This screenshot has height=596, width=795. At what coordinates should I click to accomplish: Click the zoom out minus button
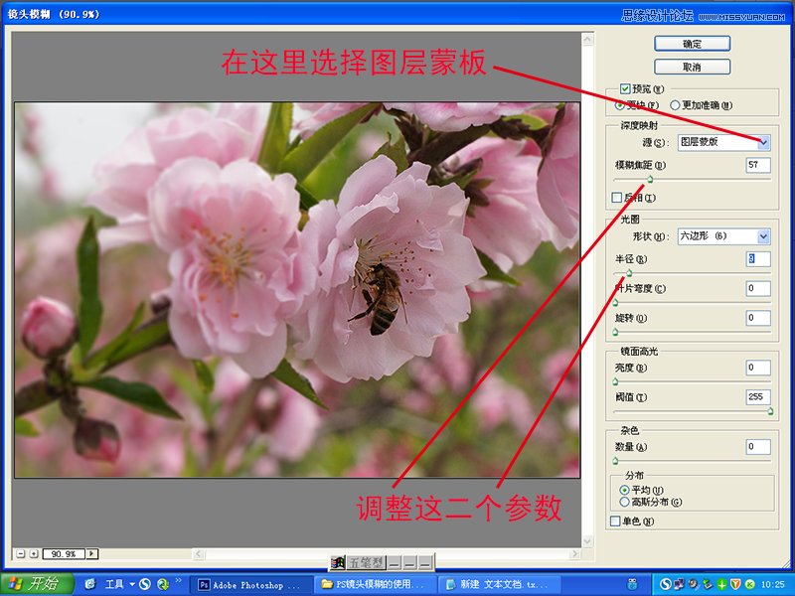click(20, 554)
